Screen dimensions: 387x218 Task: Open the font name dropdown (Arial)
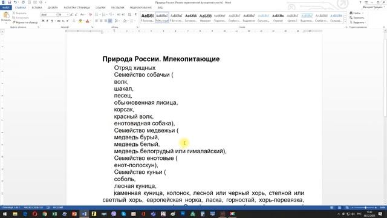click(56, 15)
